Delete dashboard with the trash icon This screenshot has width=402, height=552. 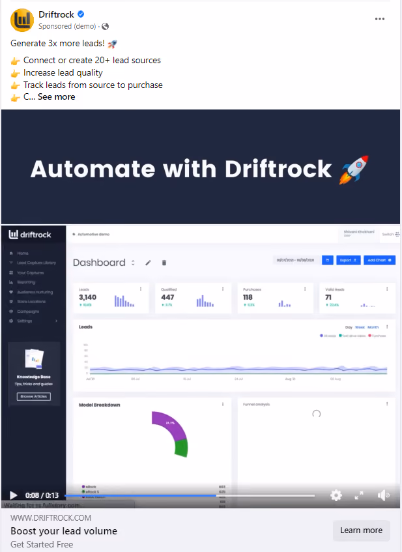click(x=164, y=263)
